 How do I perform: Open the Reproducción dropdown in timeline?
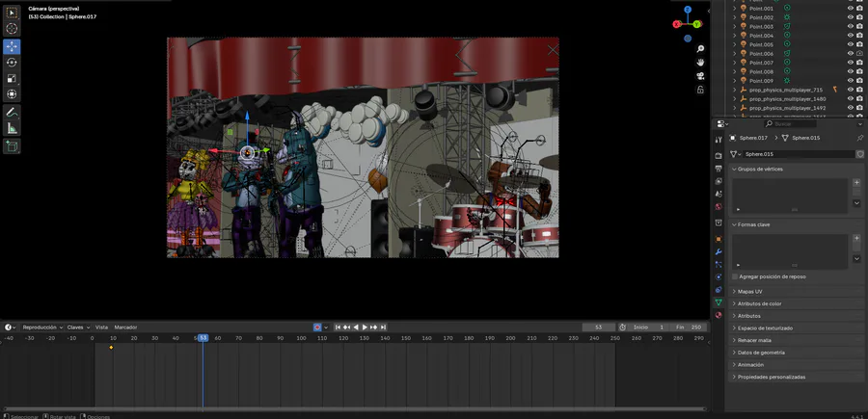coord(42,327)
